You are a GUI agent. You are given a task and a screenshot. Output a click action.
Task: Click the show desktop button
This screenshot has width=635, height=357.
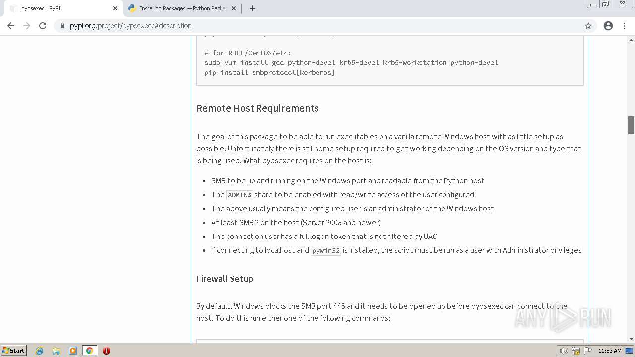pos(630,351)
